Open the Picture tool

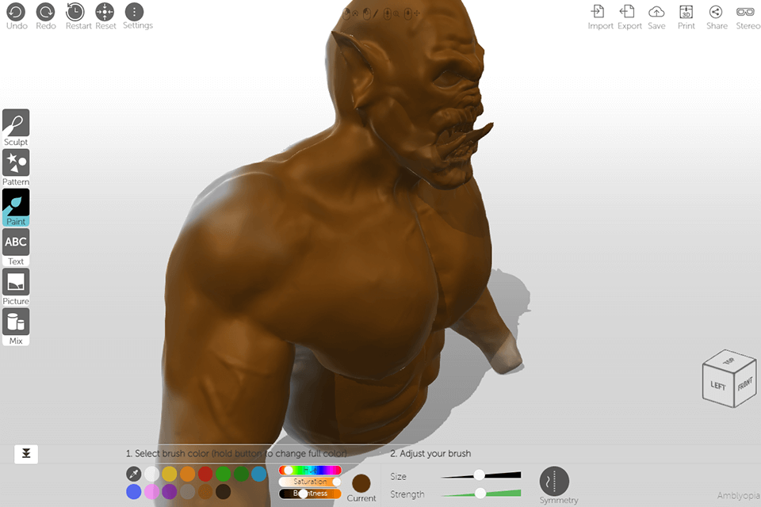[16, 282]
